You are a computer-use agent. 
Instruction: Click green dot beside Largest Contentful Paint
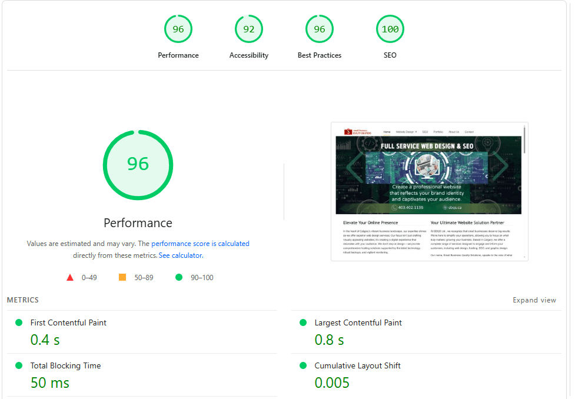click(303, 322)
